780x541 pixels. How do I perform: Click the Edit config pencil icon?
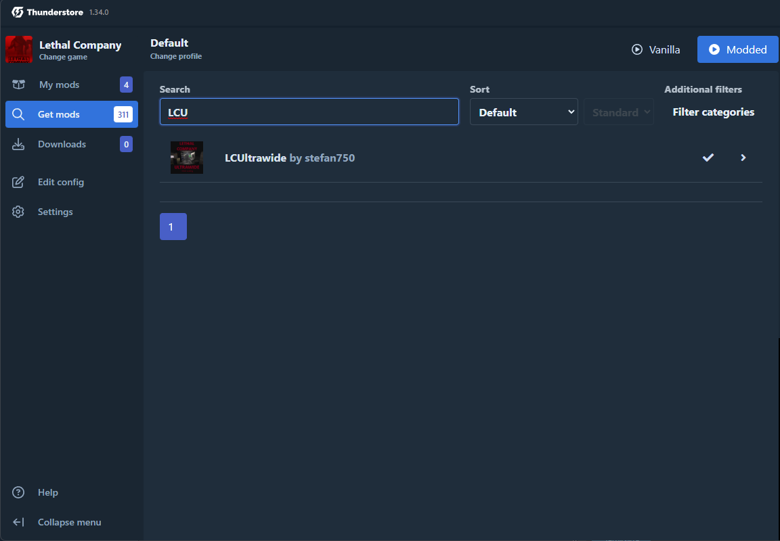(18, 182)
